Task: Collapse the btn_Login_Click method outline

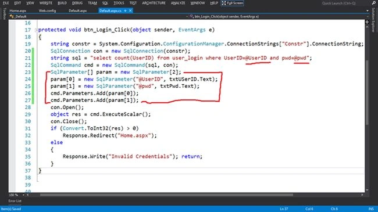Action: coord(36,30)
